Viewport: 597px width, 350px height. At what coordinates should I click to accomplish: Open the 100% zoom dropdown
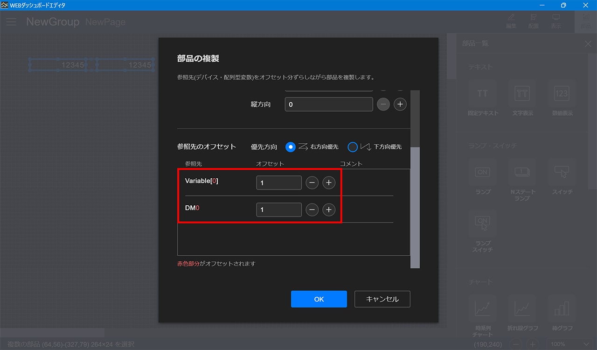(569, 344)
